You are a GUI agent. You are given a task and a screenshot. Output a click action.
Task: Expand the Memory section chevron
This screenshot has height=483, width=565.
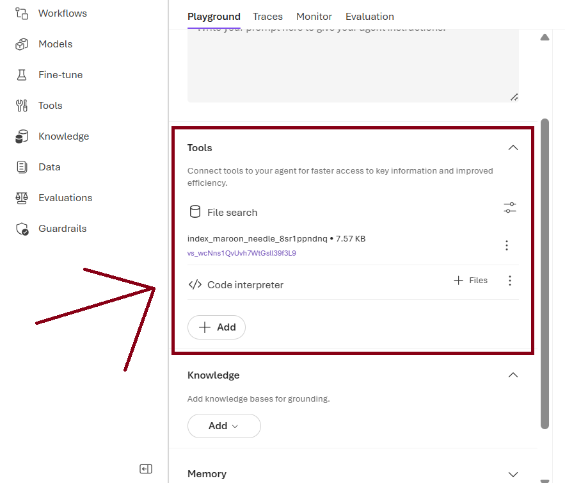pos(513,474)
